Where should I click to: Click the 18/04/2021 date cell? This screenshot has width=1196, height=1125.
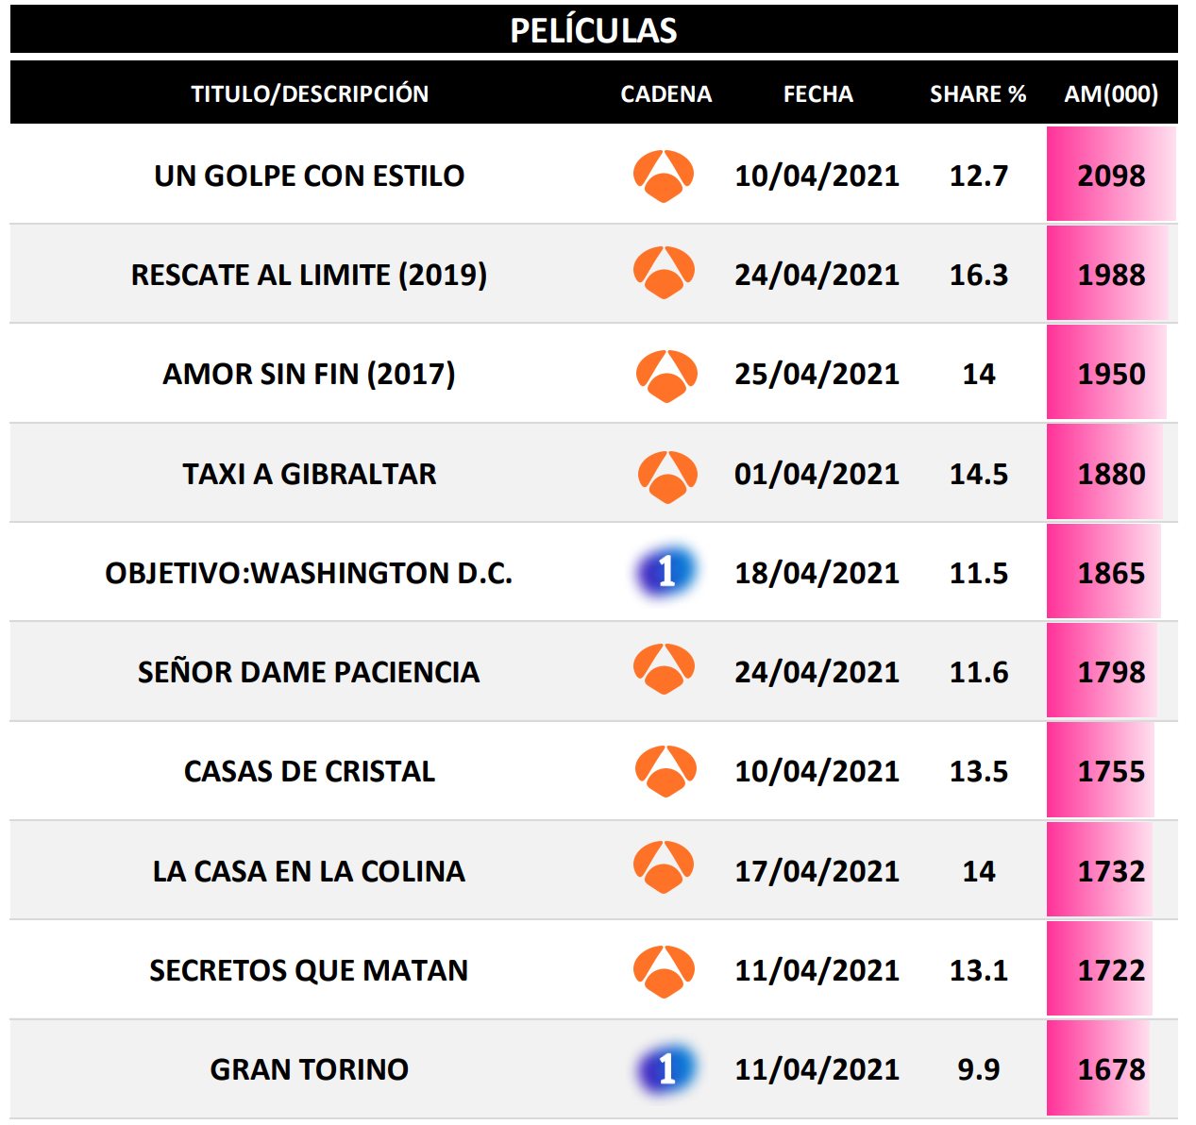tap(817, 573)
